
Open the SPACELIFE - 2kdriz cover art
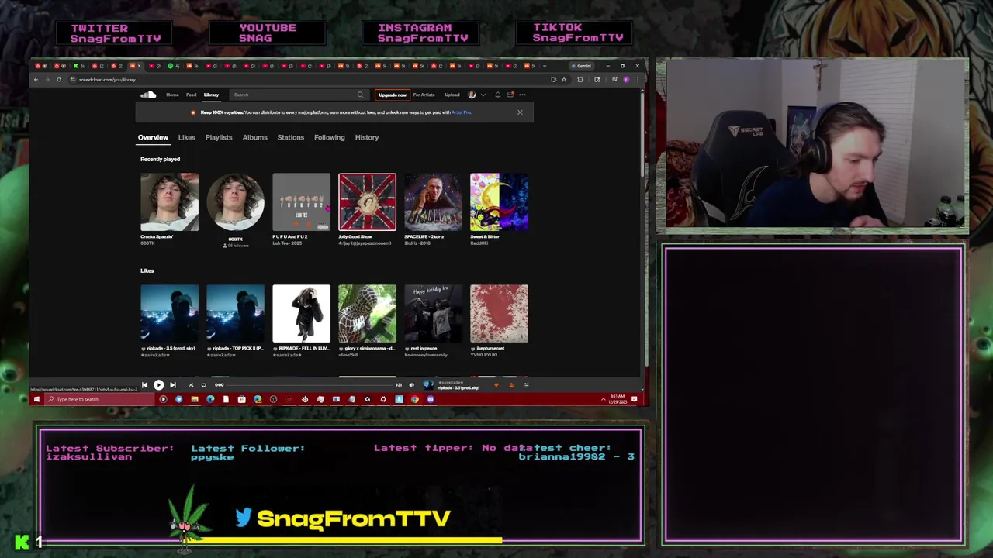click(x=433, y=201)
